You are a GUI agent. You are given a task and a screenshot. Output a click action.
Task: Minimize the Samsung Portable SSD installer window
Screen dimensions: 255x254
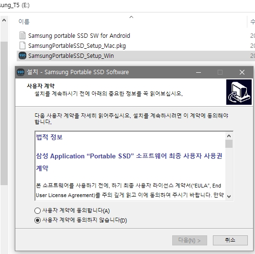pyautogui.click(x=199, y=72)
